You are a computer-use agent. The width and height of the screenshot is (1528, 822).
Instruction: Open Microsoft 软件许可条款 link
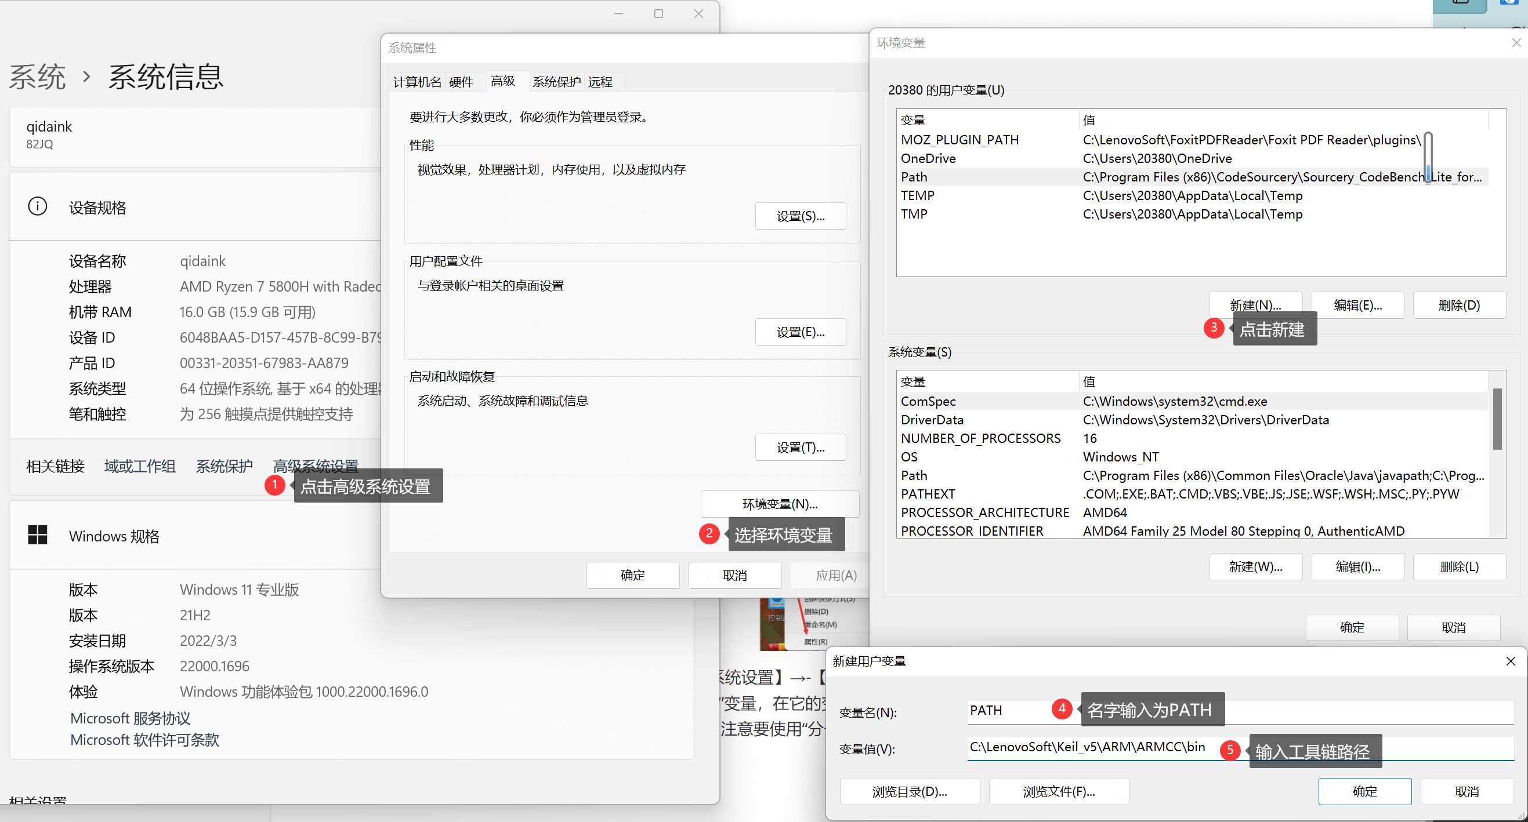click(144, 740)
